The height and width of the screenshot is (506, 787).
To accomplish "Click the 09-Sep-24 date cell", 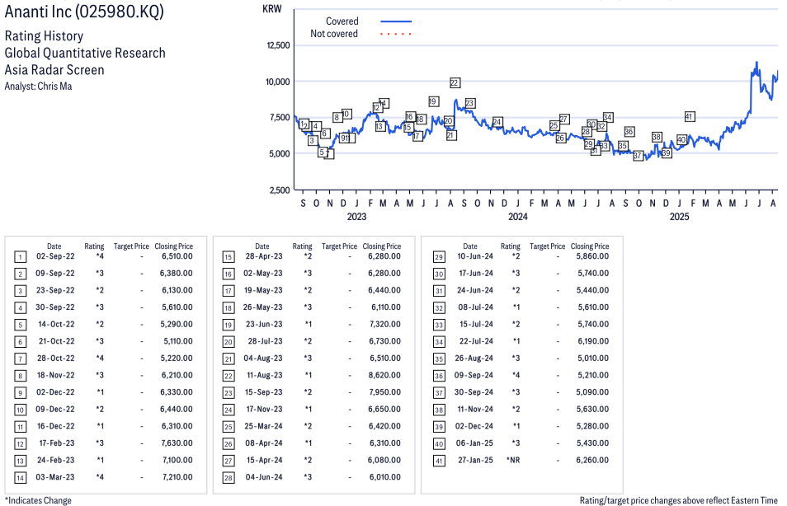I will (x=474, y=375).
